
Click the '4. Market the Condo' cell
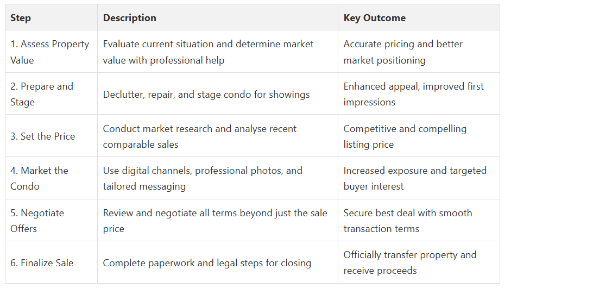click(39, 178)
